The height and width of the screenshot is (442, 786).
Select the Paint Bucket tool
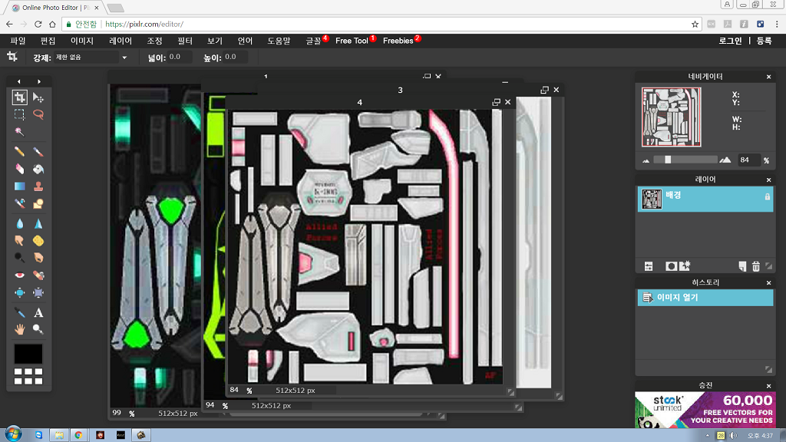(38, 169)
